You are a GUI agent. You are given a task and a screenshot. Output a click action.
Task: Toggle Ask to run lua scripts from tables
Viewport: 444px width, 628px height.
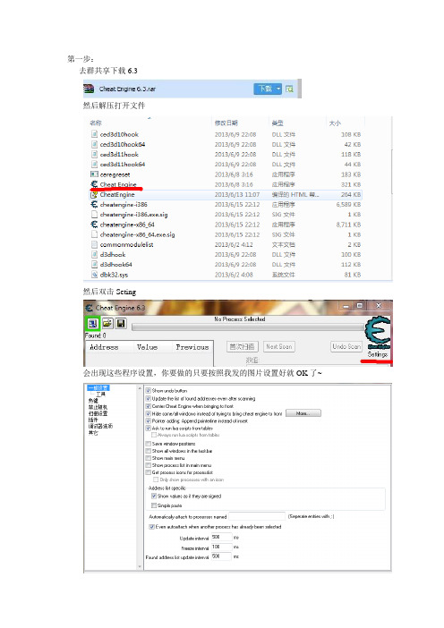pyautogui.click(x=149, y=428)
